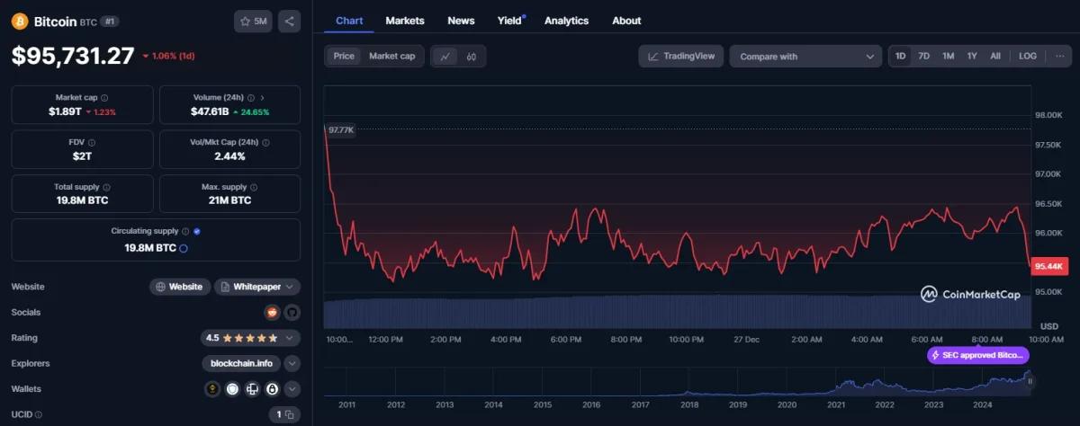Viewport: 1080px width, 426px height.
Task: Click the range handle on the history mini chart
Action: [1030, 381]
